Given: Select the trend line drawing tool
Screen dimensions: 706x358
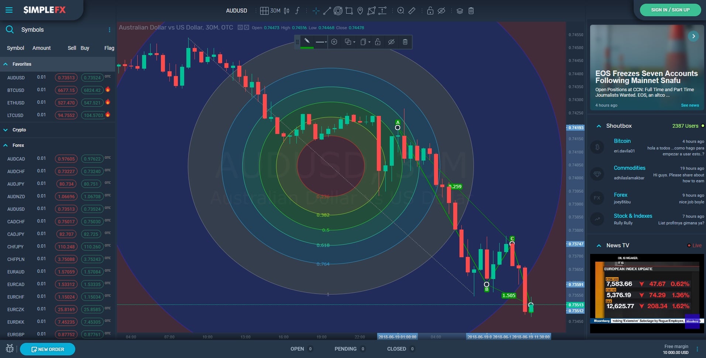Looking at the screenshot, I should click(x=327, y=11).
